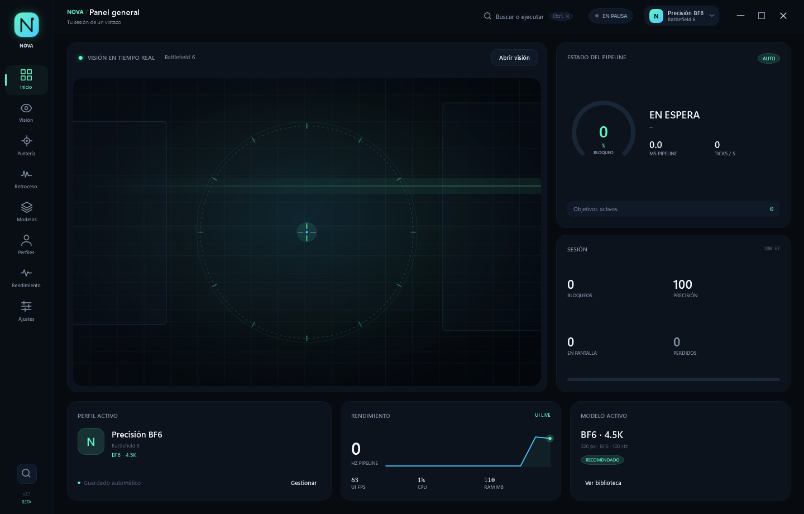The image size is (804, 514).
Task: Click the Visión en tiempo real label
Action: pos(121,58)
